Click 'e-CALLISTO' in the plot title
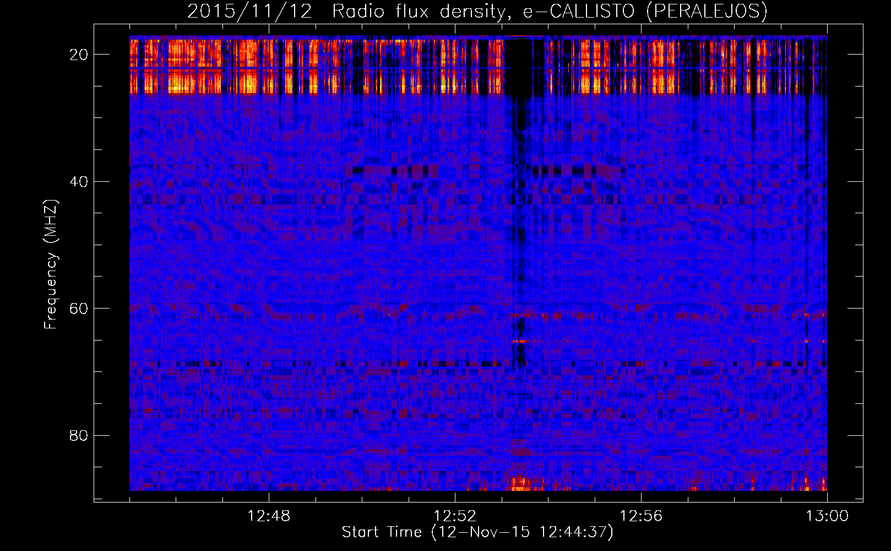The width and height of the screenshot is (891, 551). 578,12
